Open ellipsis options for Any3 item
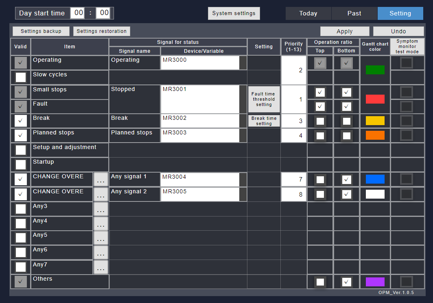This screenshot has width=433, height=303. click(x=101, y=209)
